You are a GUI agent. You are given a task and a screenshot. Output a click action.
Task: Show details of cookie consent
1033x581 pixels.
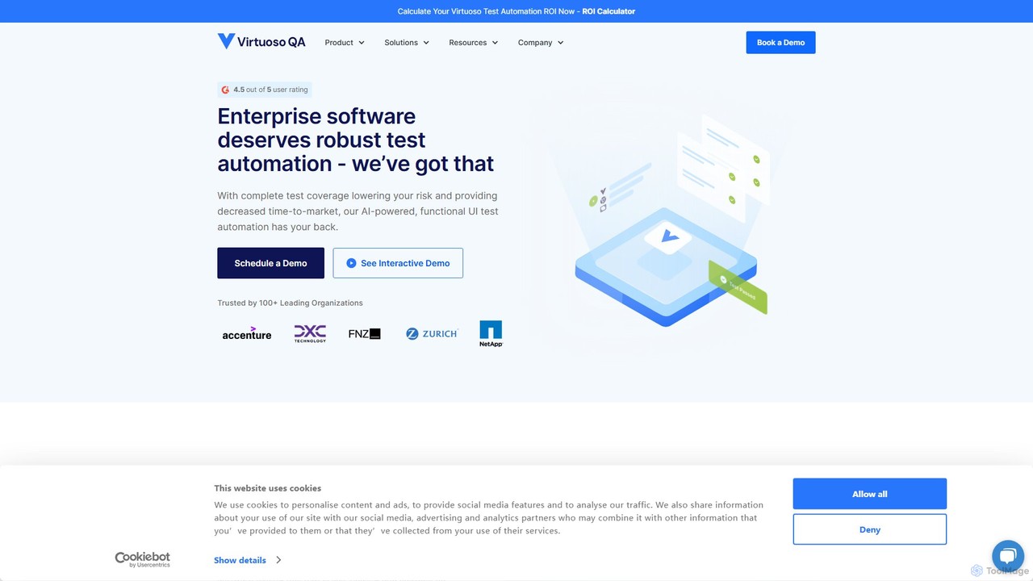click(x=248, y=560)
